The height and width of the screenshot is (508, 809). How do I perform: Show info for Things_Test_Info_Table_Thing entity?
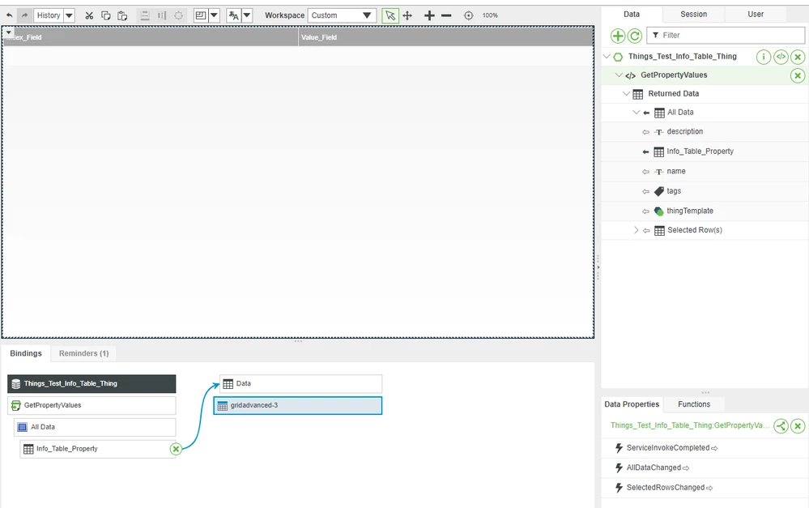pyautogui.click(x=764, y=57)
